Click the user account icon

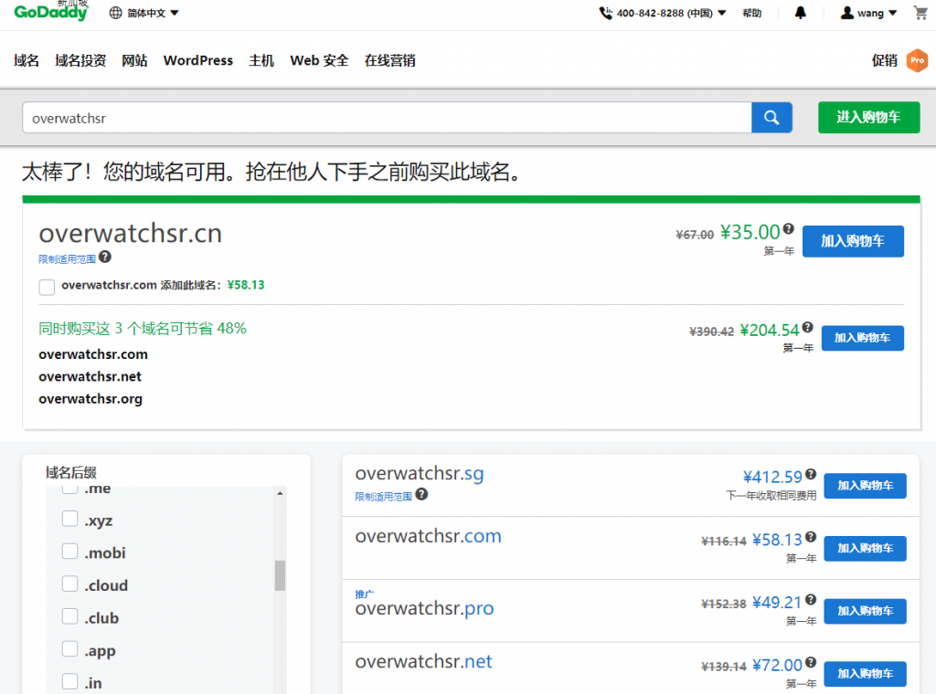coord(847,13)
